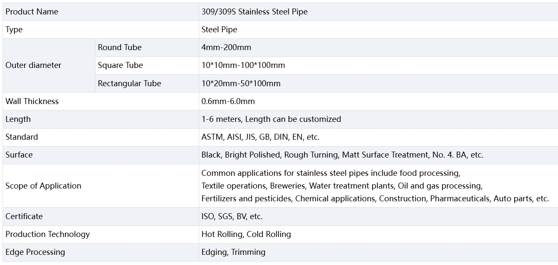Image resolution: width=558 pixels, height=265 pixels.
Task: Click the 0.6mm-6.0mm value cell
Action: click(x=228, y=101)
